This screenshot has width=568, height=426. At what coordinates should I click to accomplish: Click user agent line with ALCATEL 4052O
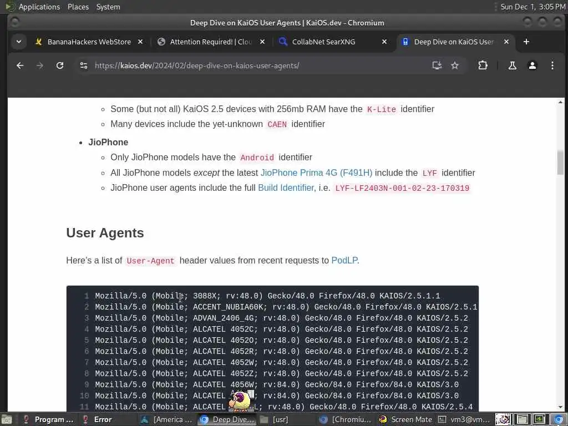281,341
